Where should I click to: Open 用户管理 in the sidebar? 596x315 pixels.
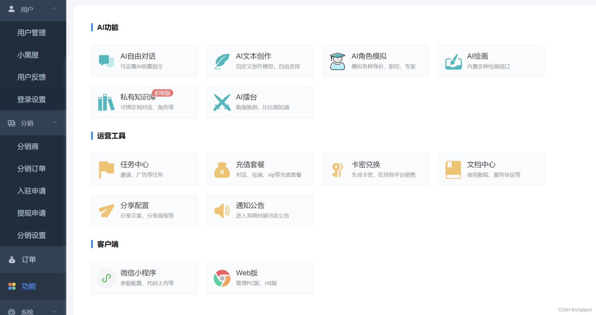pyautogui.click(x=32, y=33)
